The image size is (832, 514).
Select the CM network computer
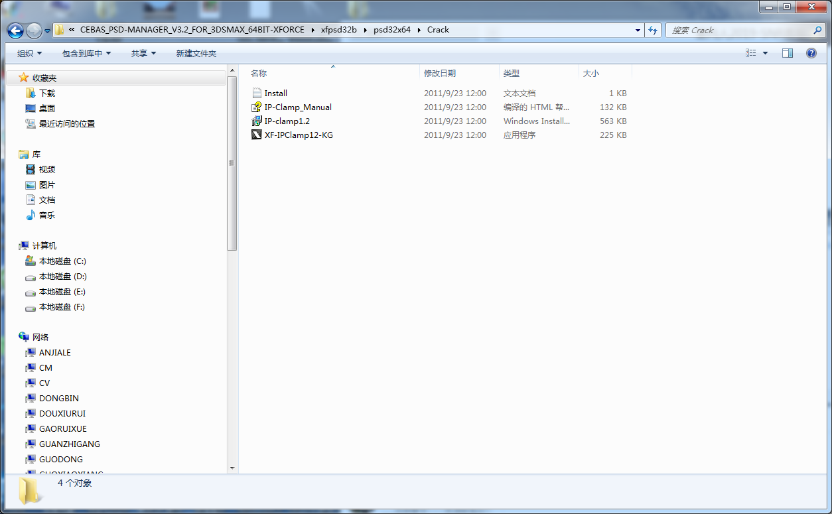click(x=46, y=367)
